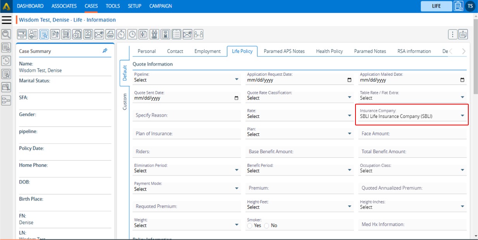478x240 pixels.
Task: Click the TS user avatar
Action: point(470,6)
